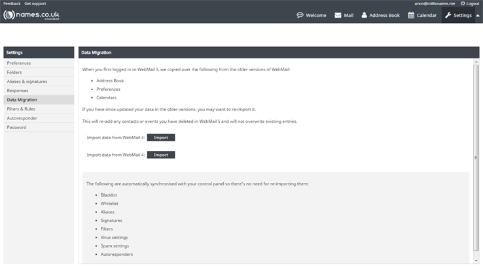The width and height of the screenshot is (483, 271).
Task: Click the Data Migration panel scrollbar
Action: (x=476, y=157)
